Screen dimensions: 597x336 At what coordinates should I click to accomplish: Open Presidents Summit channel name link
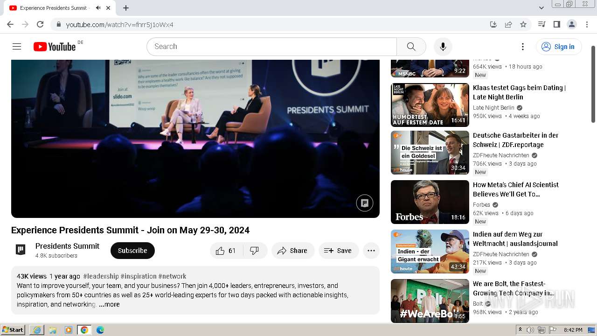(67, 246)
